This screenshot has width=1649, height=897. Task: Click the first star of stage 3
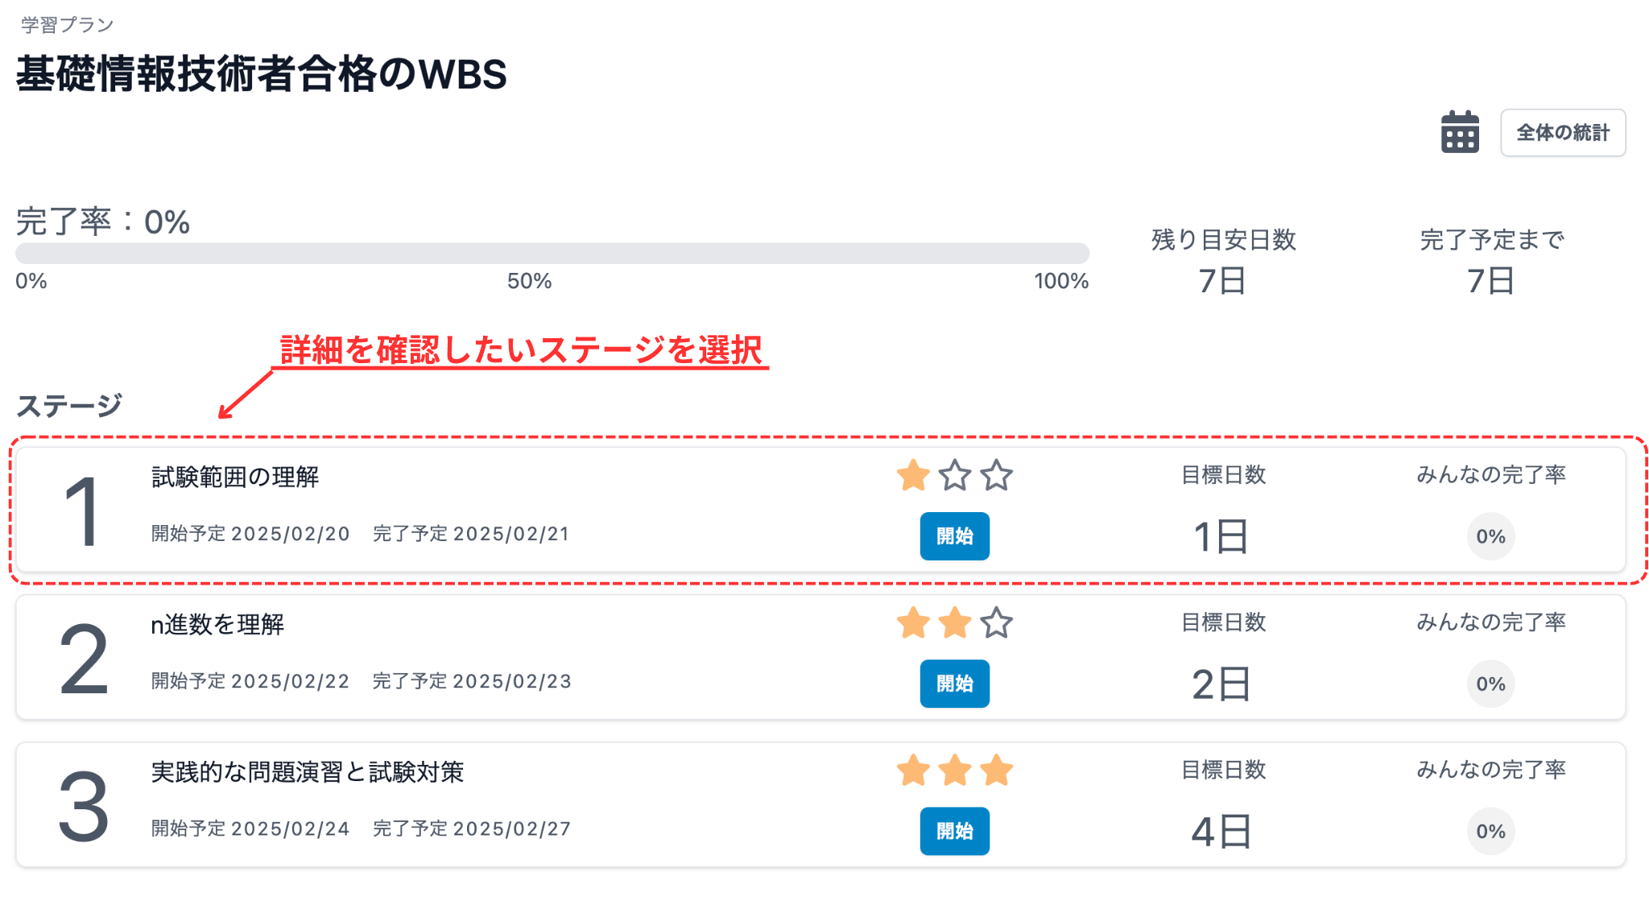pos(913,770)
